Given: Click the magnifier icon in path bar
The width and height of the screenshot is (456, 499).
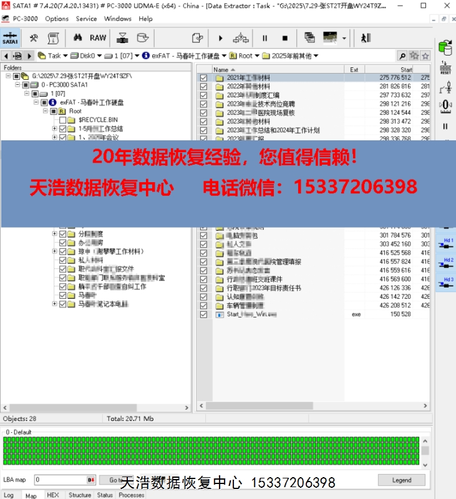Looking at the screenshot, I should click(402, 56).
